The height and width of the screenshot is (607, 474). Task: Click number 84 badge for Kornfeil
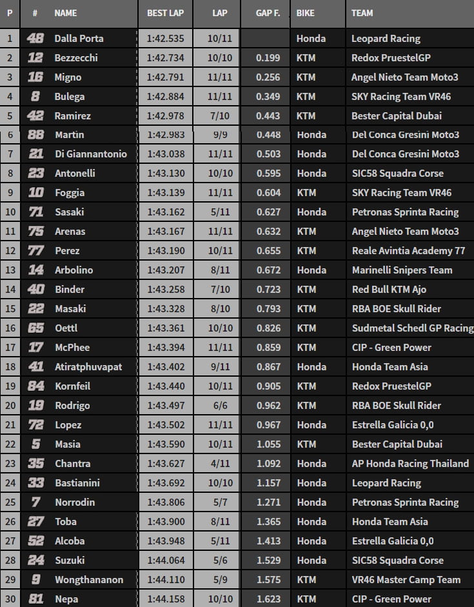[x=35, y=386]
